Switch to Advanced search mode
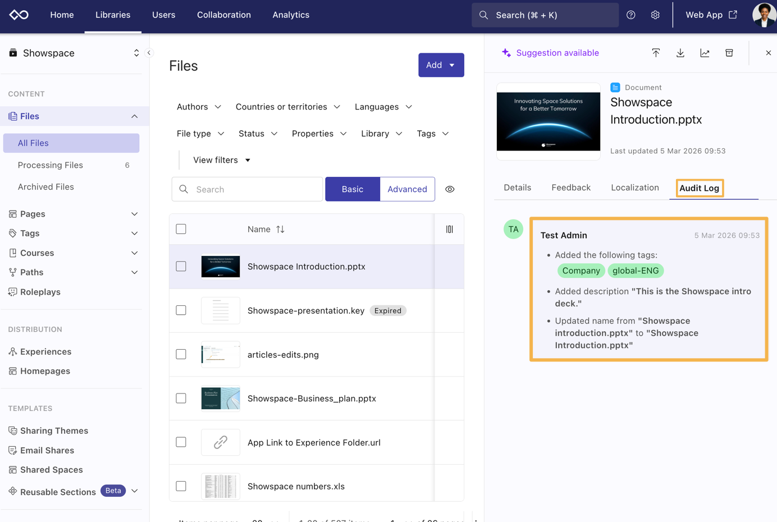 407,190
